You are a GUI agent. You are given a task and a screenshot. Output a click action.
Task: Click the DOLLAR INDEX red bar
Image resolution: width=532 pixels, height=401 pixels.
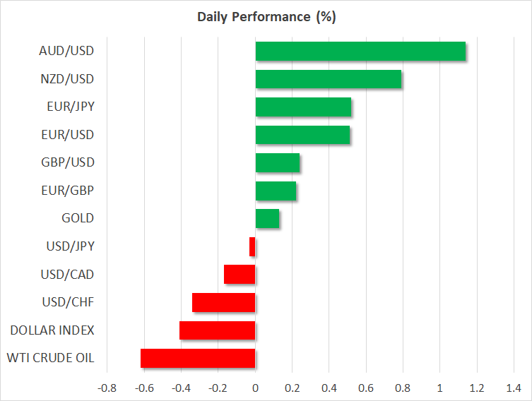coord(217,330)
